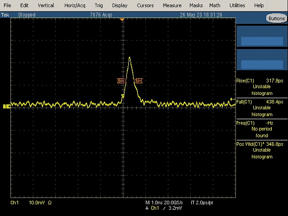Open the Measure menu
The image size is (288, 216).
[172, 6]
